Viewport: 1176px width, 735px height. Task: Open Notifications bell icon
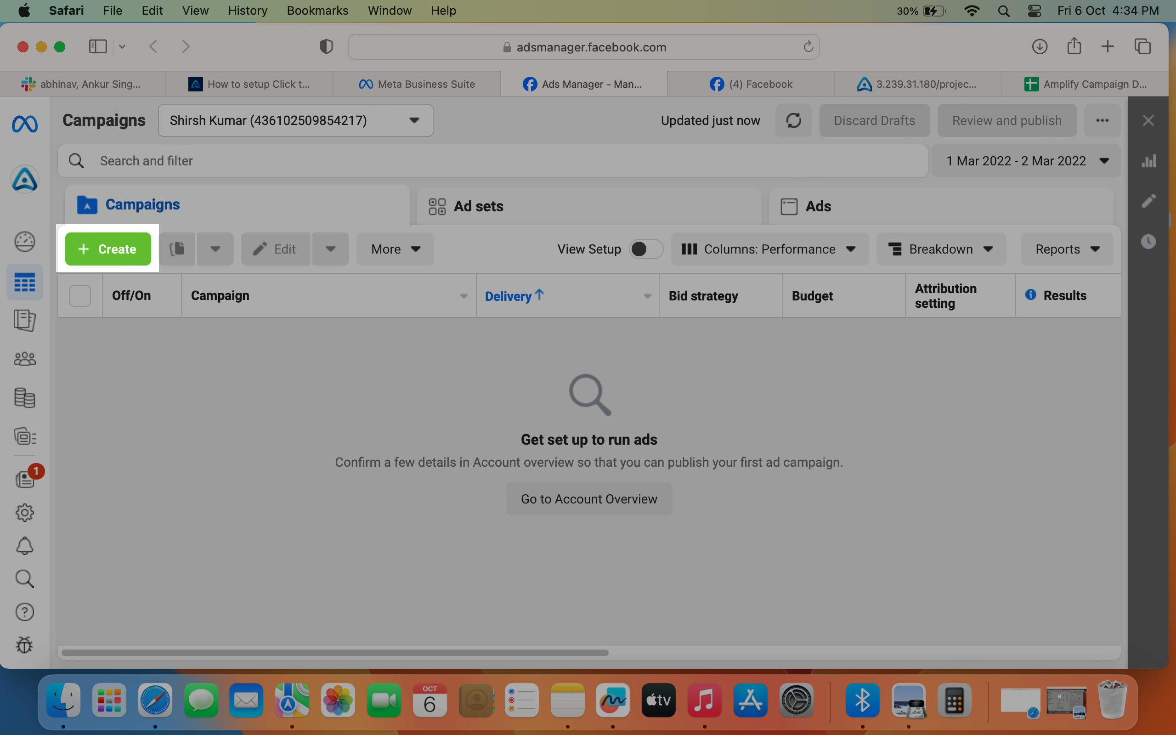(25, 546)
